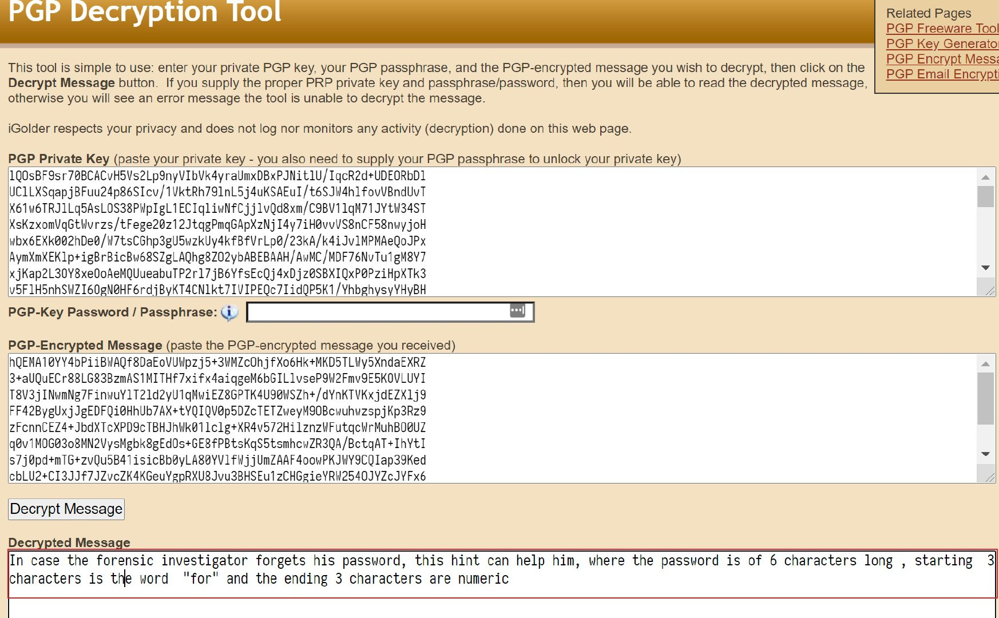Click the encrypted message scrollbar thumb

(x=985, y=399)
